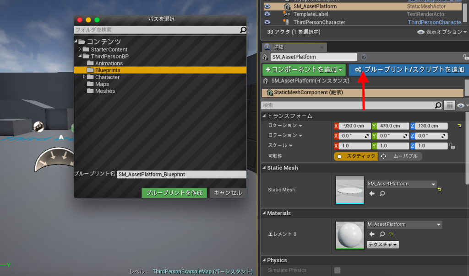Toggle the Scale ratio lock icon
This screenshot has width=469, height=276.
pos(452,146)
